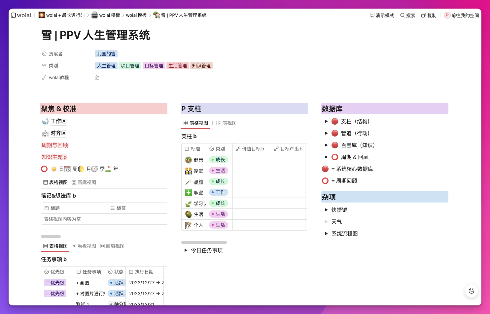The image size is (490, 314).
Task: Click the copy (复制) icon
Action: pyautogui.click(x=424, y=15)
